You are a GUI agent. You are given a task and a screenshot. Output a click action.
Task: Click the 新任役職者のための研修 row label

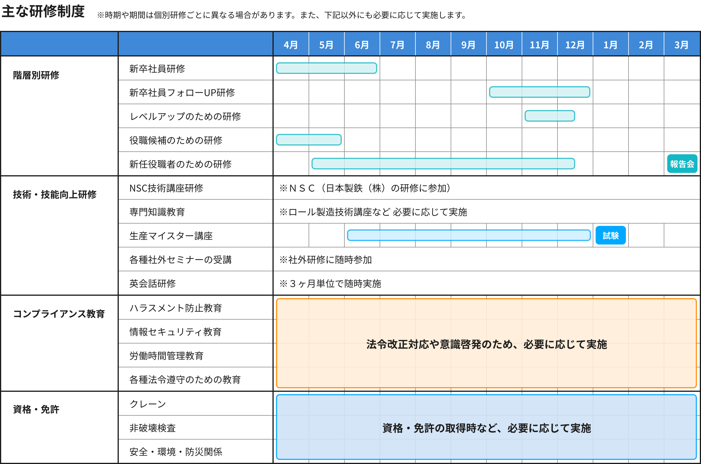click(x=180, y=164)
